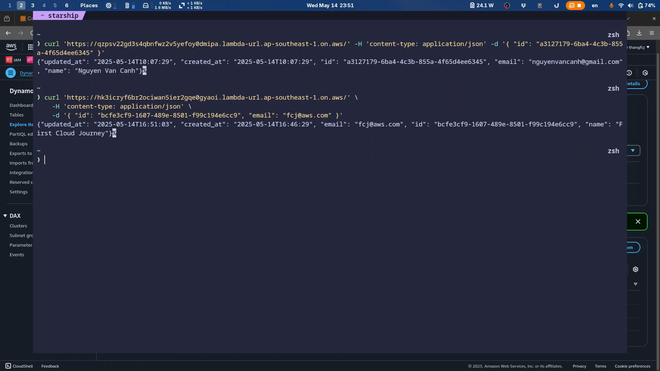Click the volume speaker icon

point(630,5)
